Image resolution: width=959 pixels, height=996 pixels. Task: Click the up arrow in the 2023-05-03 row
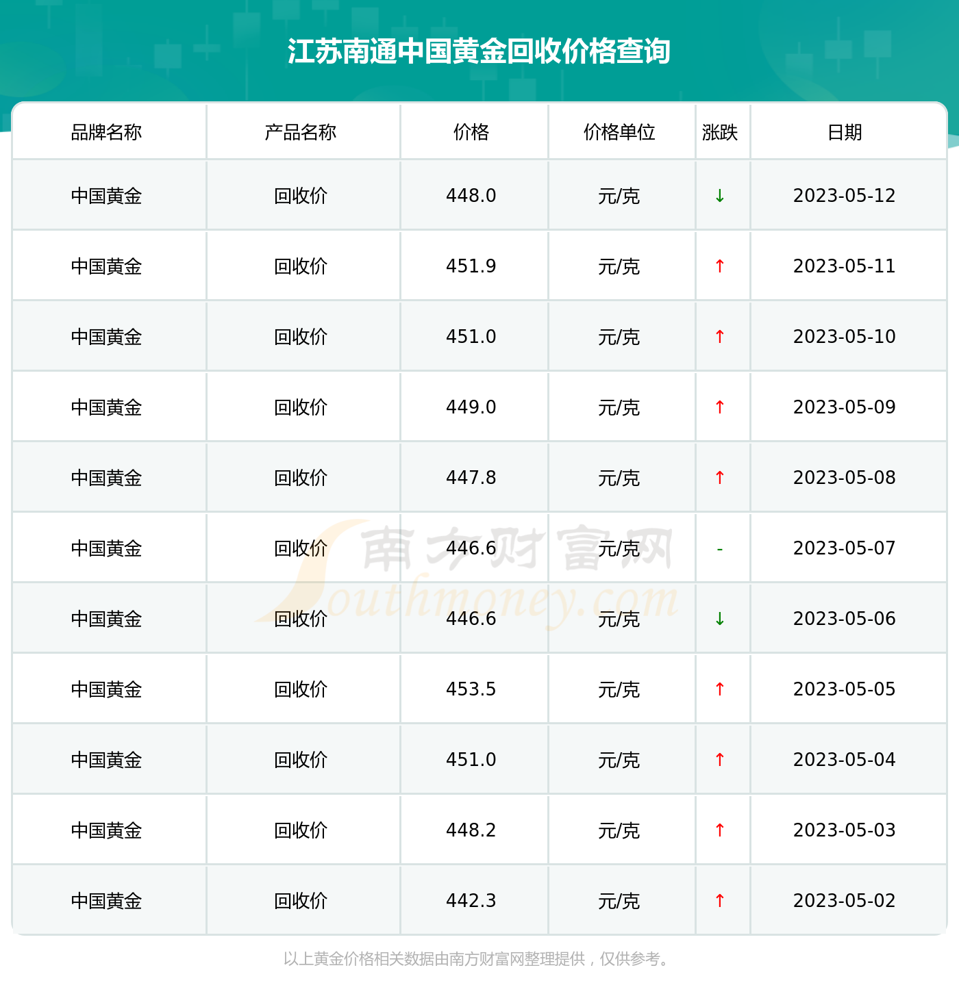(x=720, y=830)
